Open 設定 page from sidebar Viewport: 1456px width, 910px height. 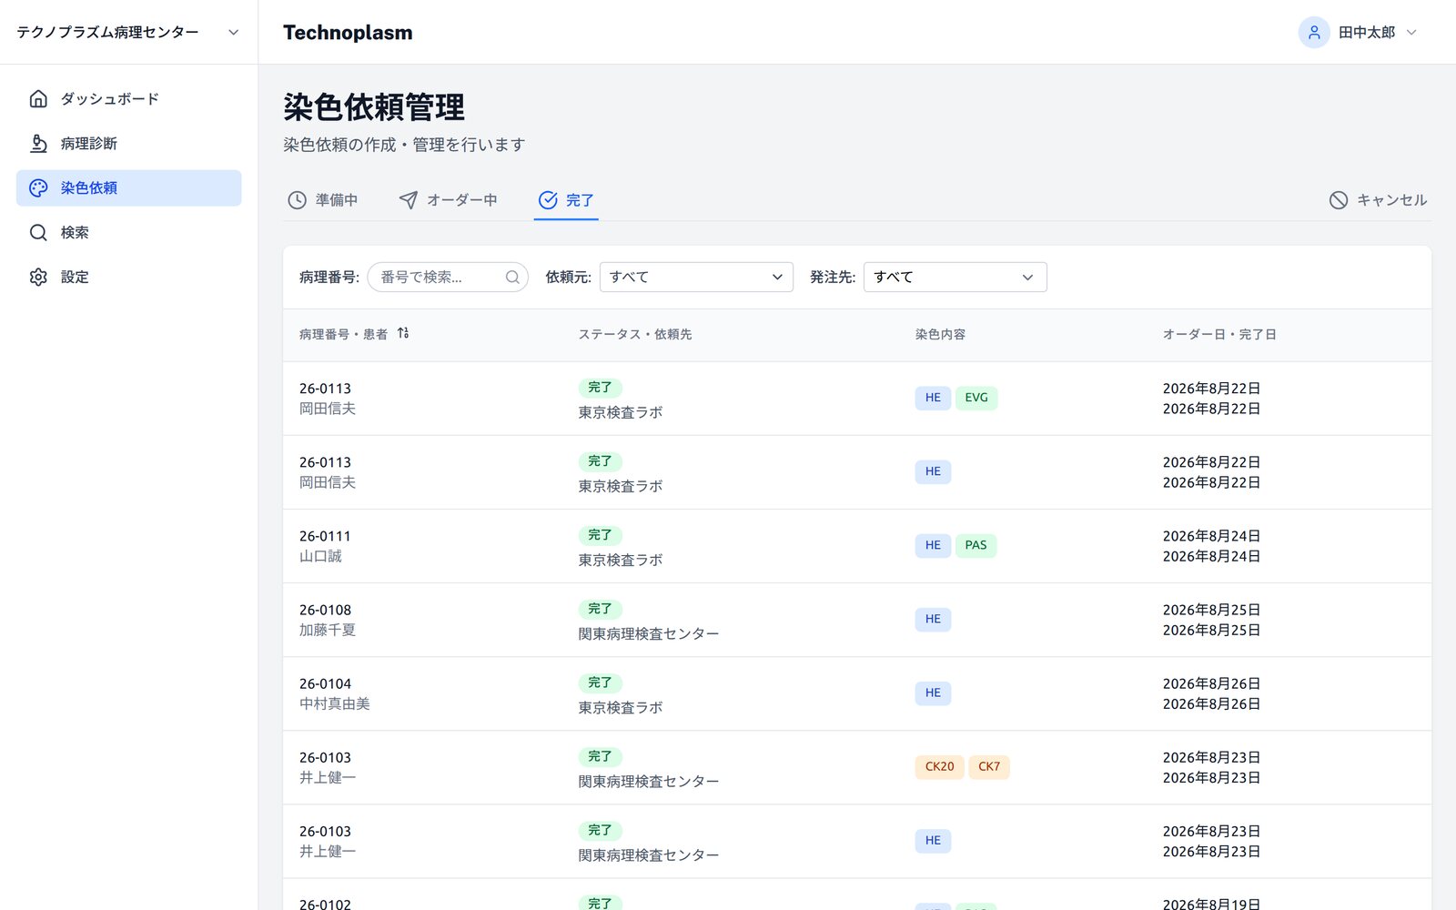click(x=128, y=277)
